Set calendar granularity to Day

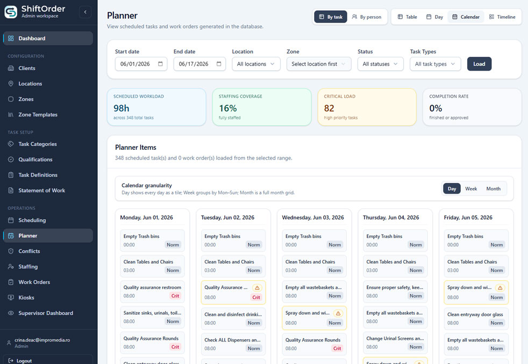coord(452,188)
